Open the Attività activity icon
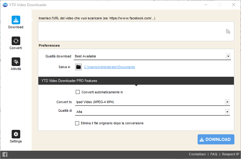 [16, 62]
